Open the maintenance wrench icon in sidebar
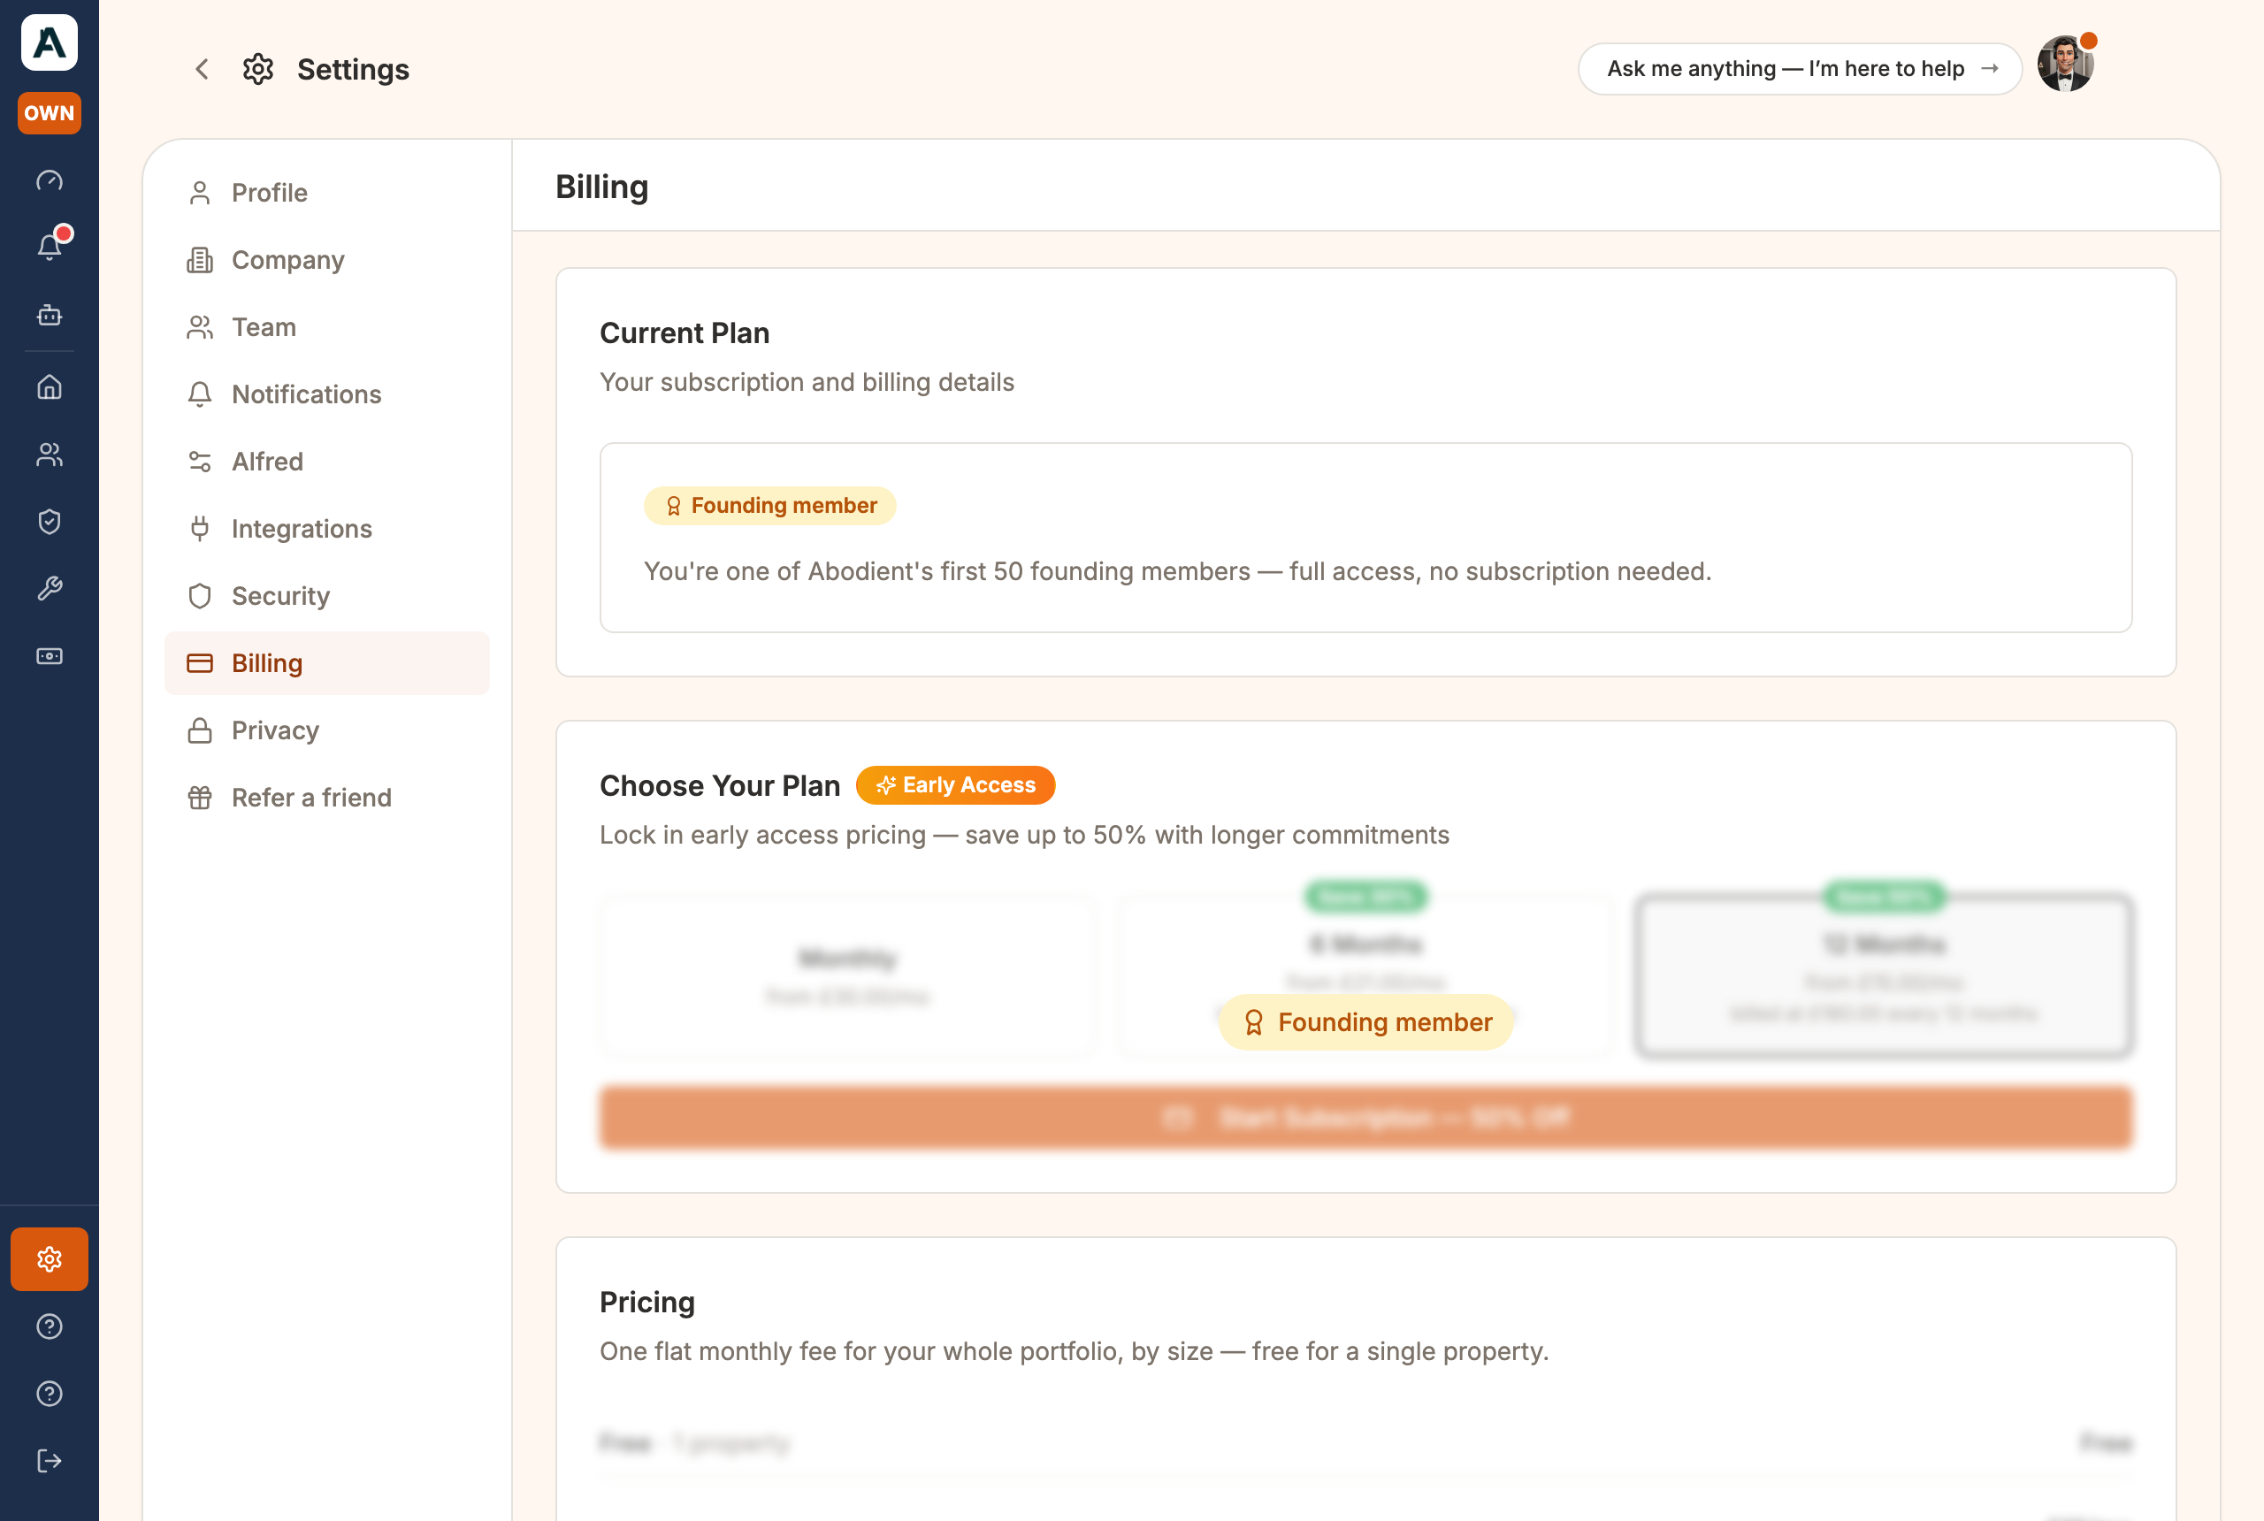Image resolution: width=2264 pixels, height=1521 pixels. tap(50, 589)
